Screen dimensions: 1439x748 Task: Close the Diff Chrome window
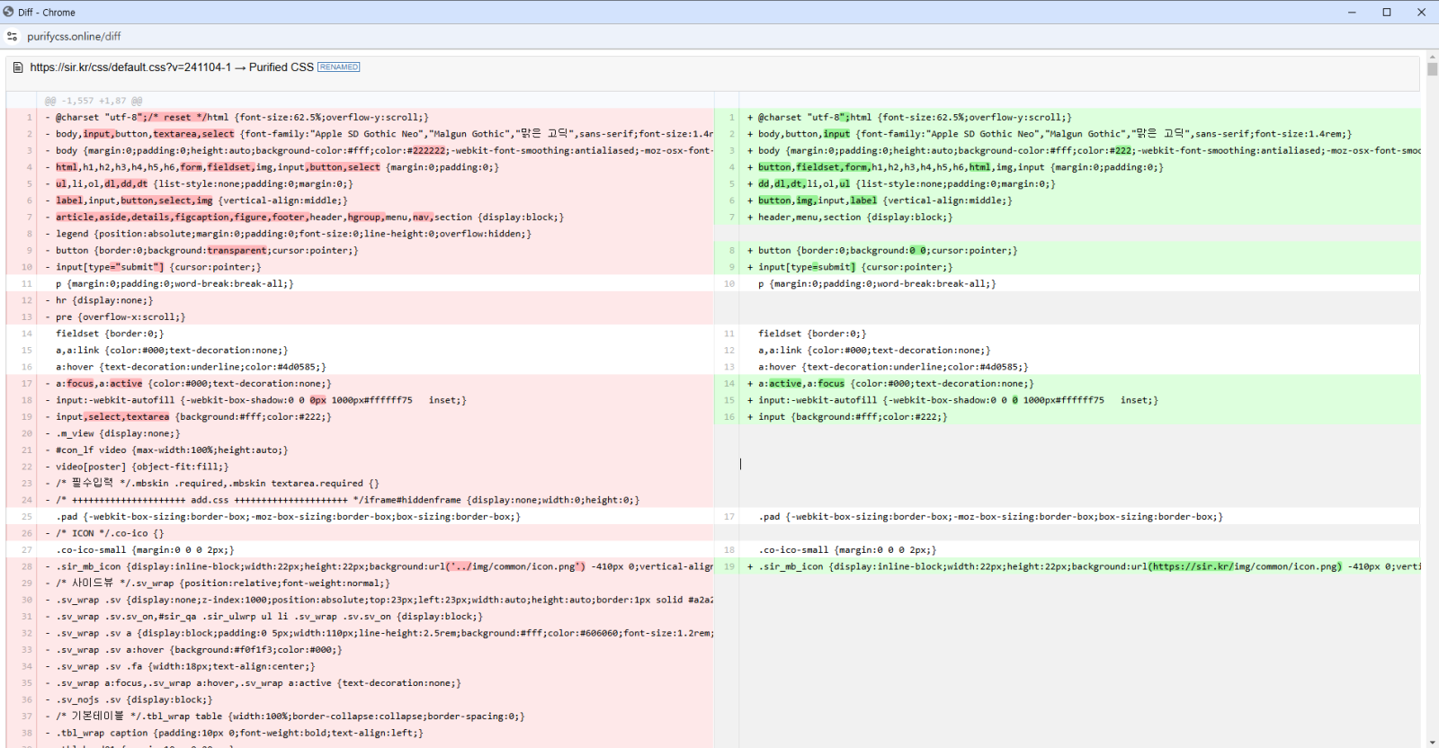[x=1421, y=12]
